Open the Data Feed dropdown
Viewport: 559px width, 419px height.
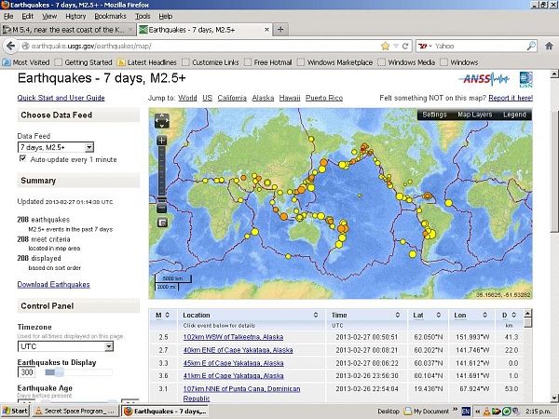click(56, 147)
